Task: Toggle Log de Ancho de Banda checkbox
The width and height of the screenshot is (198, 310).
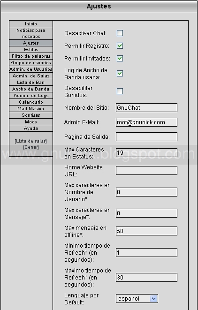Action: 120,74
